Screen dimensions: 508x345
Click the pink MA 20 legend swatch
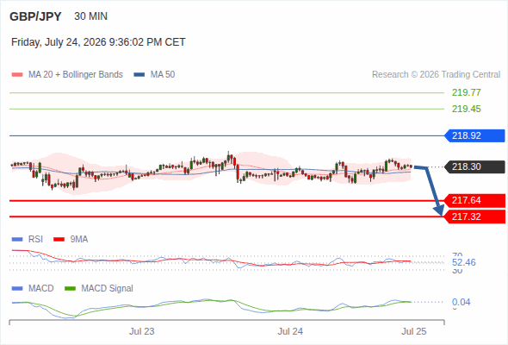tap(17, 75)
